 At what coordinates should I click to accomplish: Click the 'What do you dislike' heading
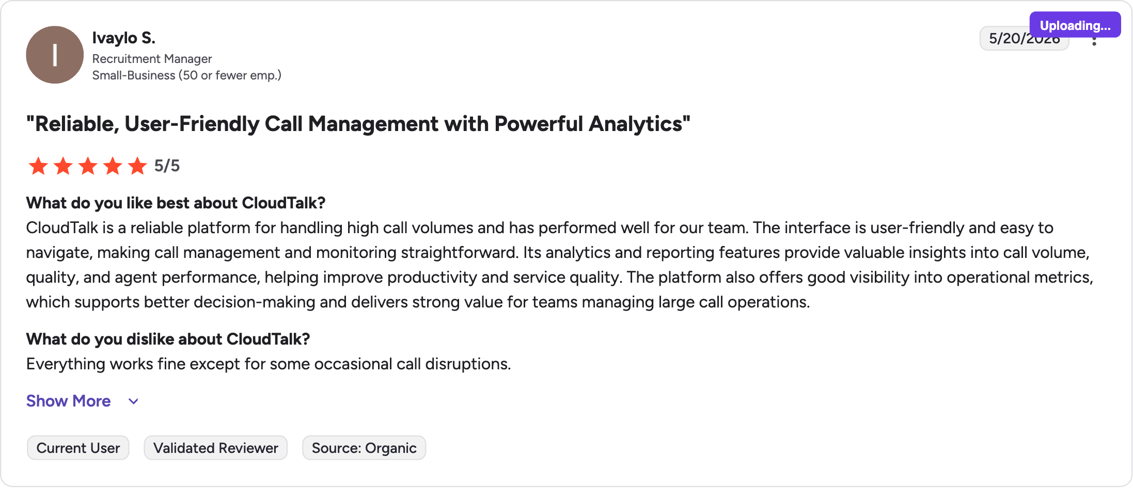tap(168, 339)
